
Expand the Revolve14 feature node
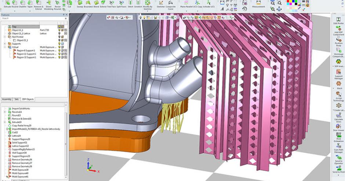[5, 112]
